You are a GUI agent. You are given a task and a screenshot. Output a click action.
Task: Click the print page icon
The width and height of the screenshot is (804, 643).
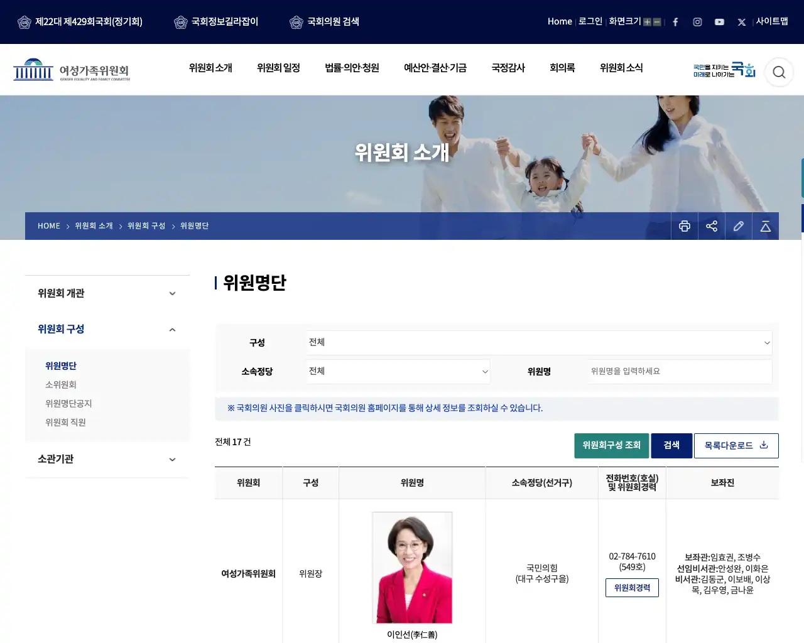tap(685, 226)
